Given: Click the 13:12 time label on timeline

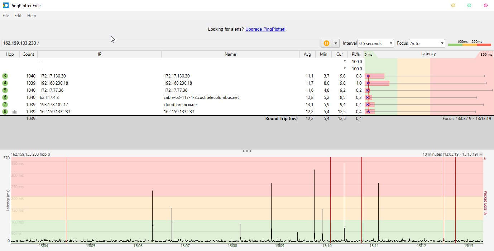Looking at the screenshot, I should pos(421,246).
